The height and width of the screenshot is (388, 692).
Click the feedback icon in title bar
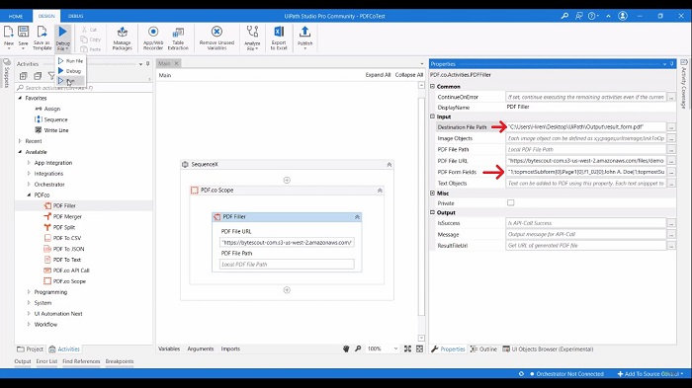(x=578, y=16)
